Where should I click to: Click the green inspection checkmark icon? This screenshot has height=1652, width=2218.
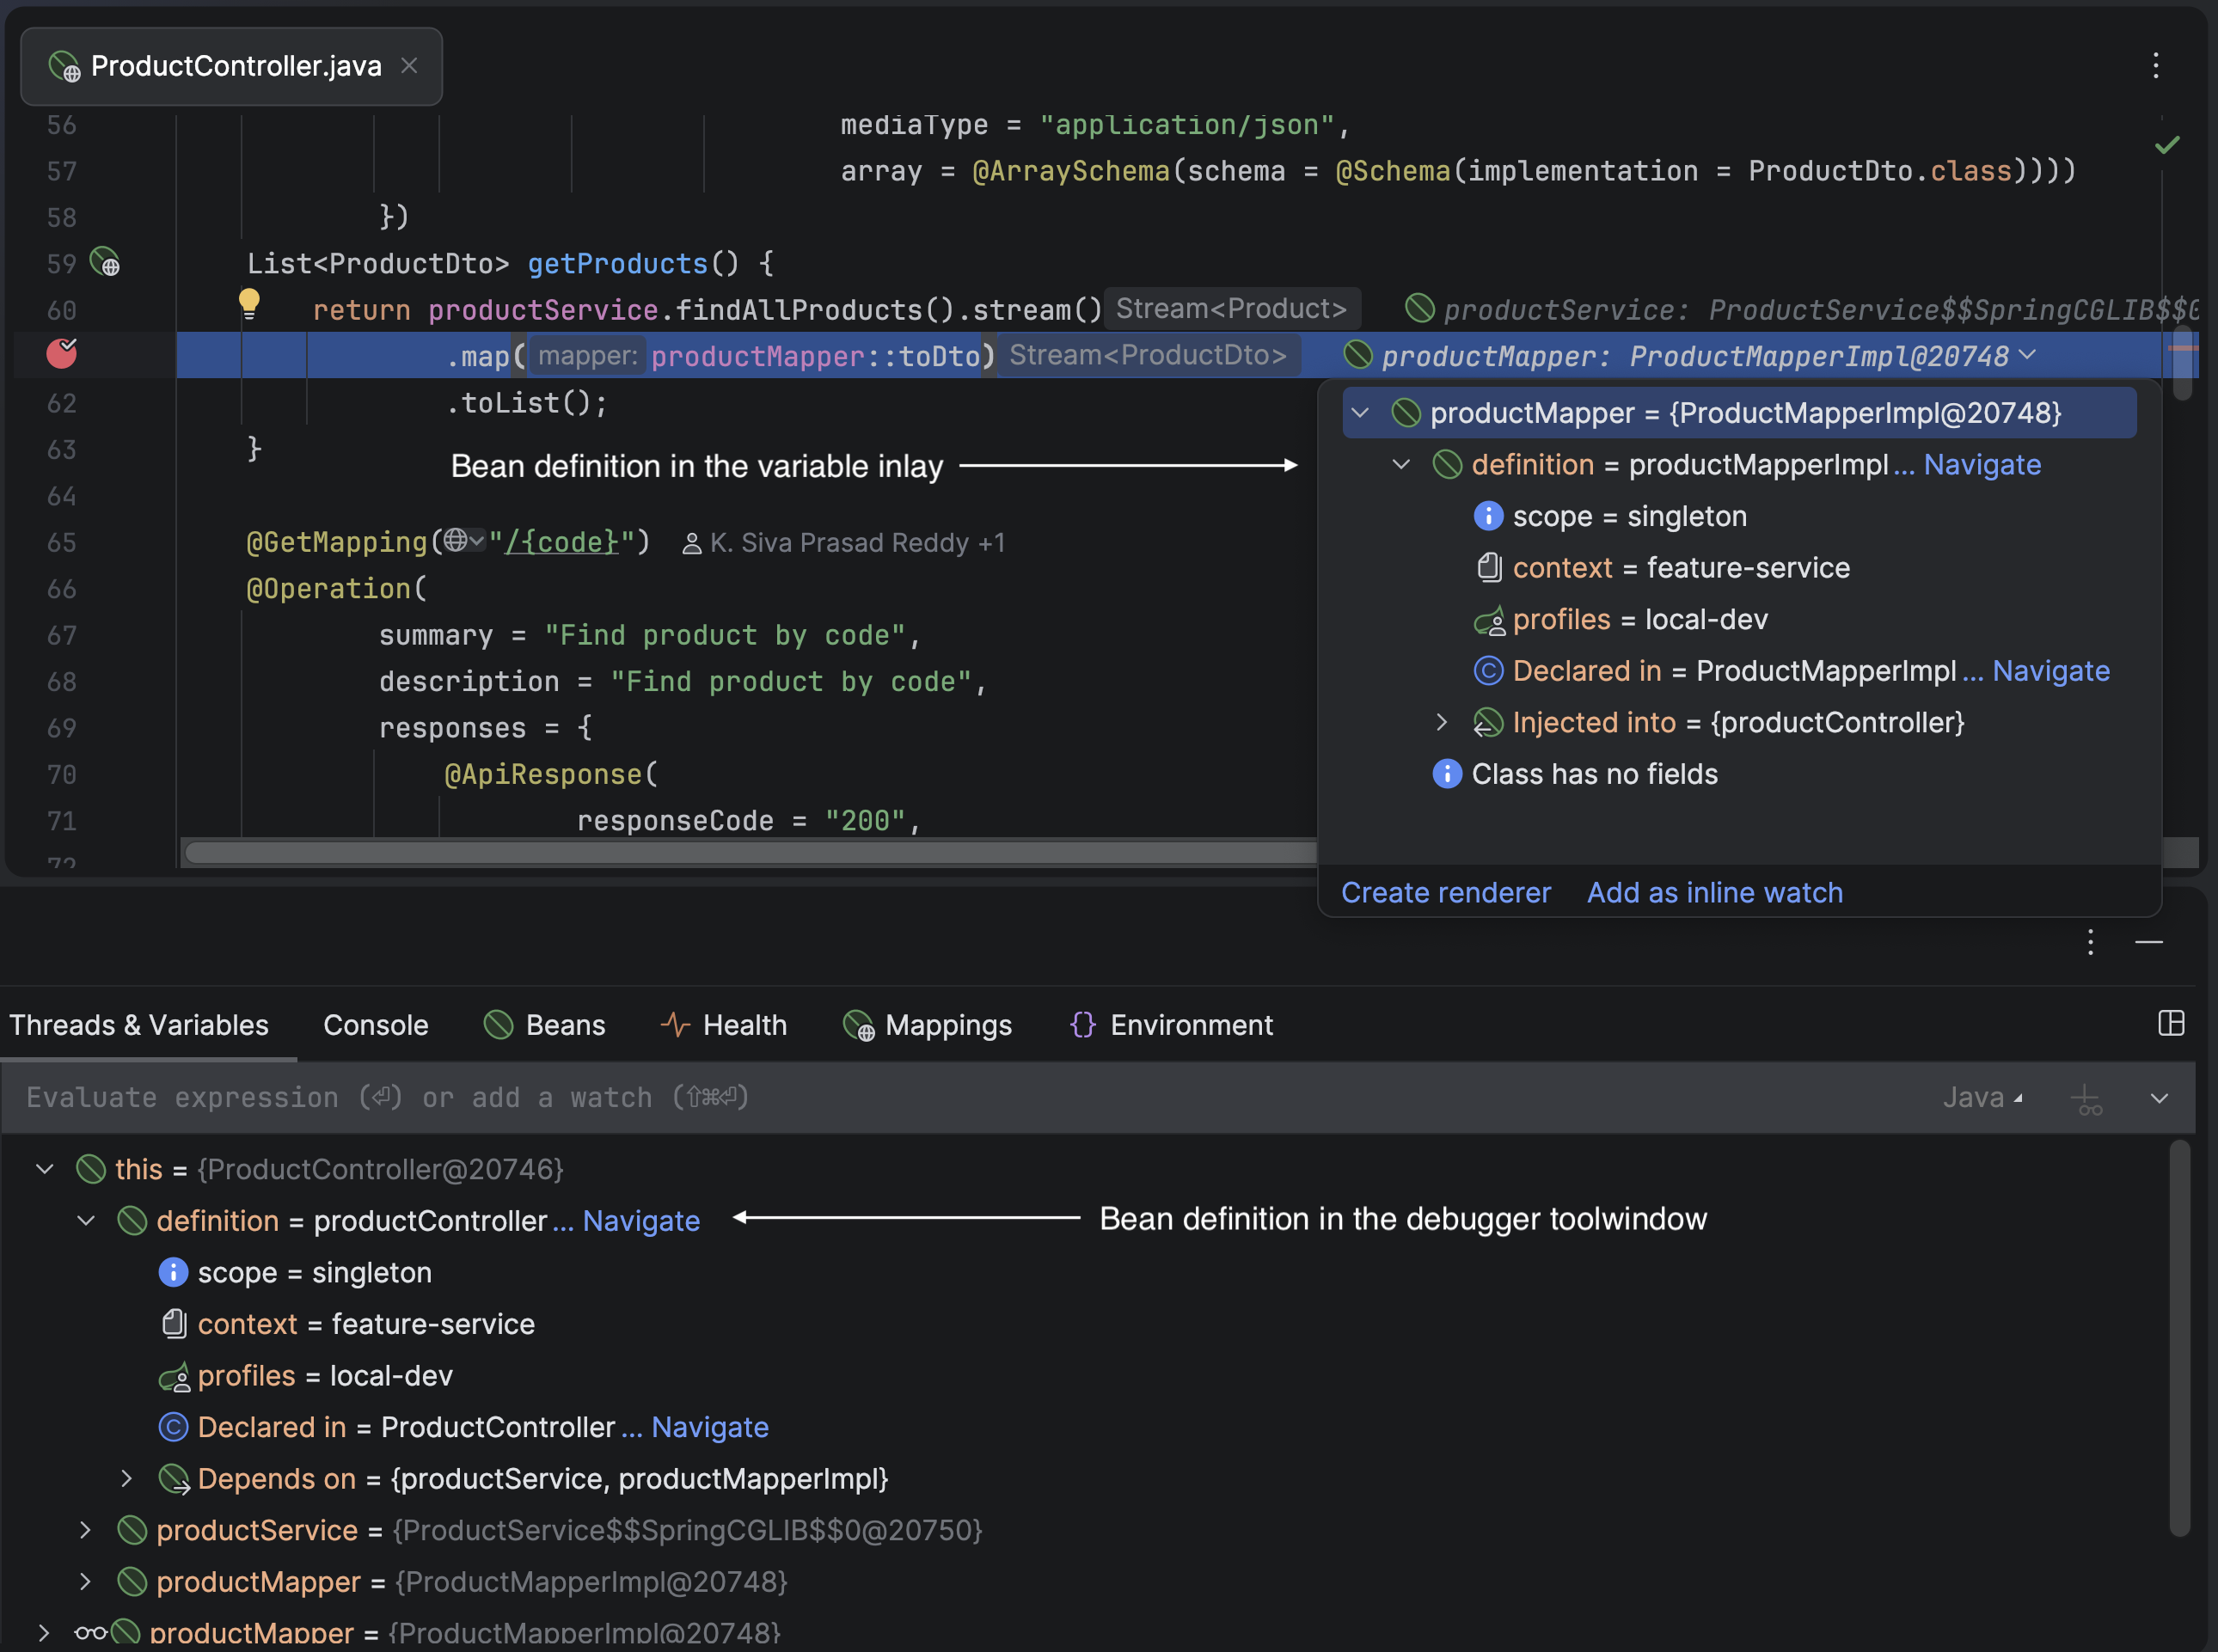click(x=2167, y=145)
